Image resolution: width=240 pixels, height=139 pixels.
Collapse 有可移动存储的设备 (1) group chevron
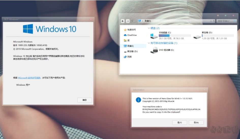point(149,43)
